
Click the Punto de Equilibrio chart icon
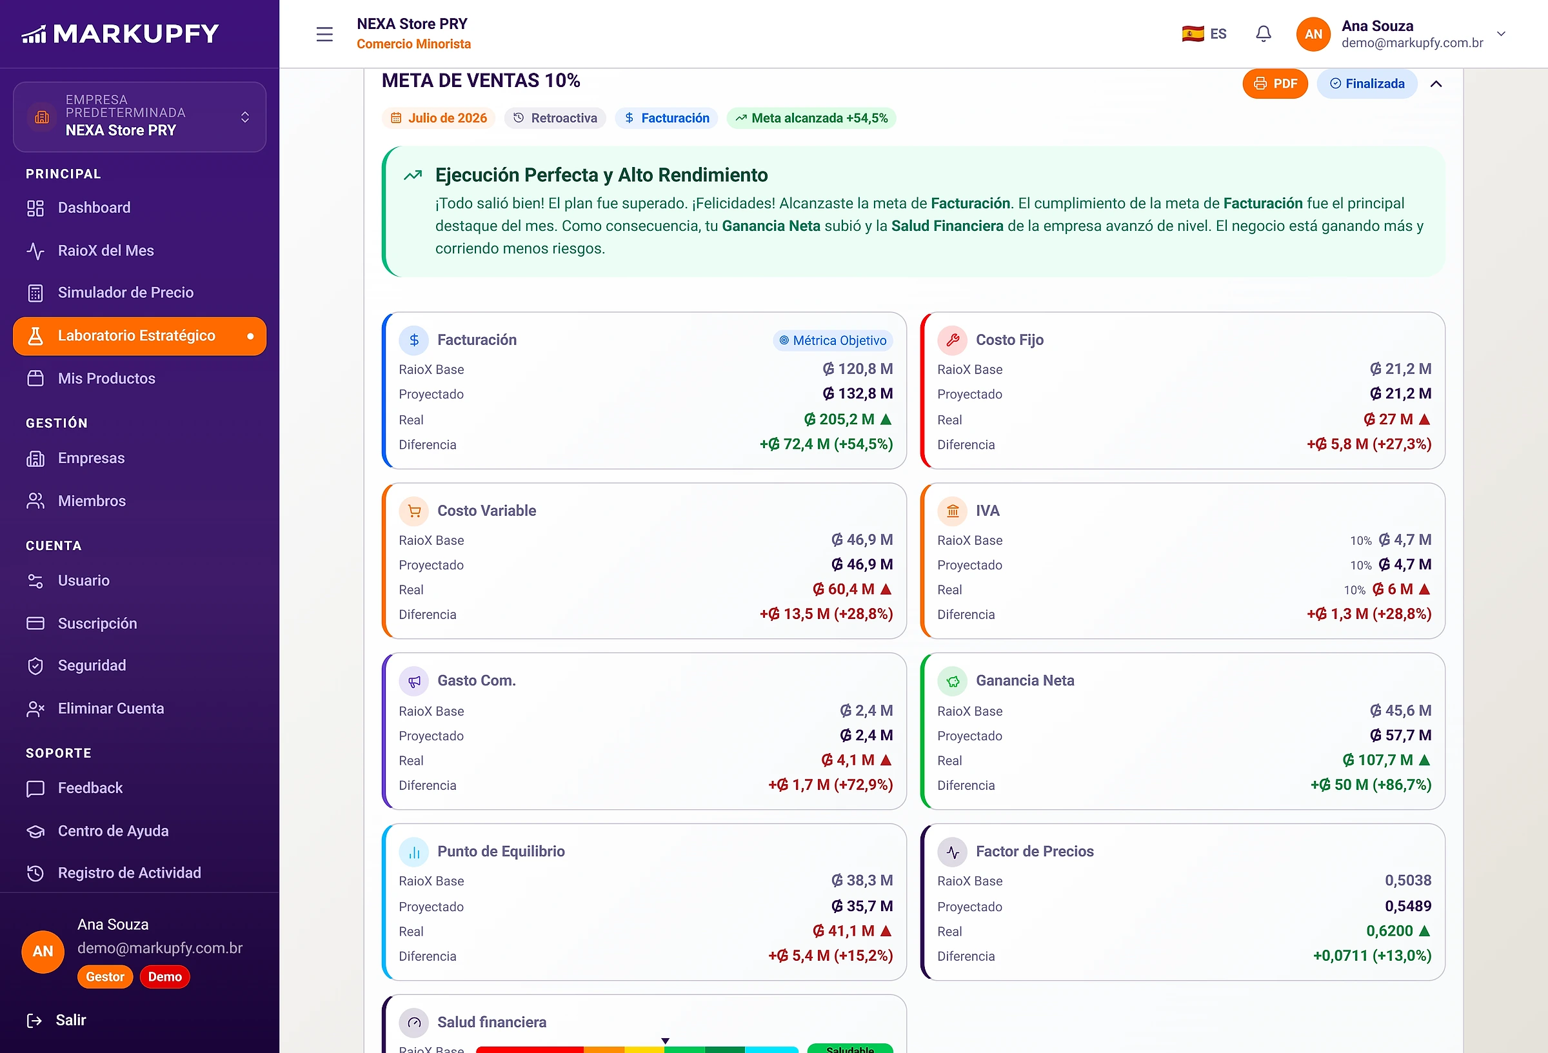pos(413,852)
